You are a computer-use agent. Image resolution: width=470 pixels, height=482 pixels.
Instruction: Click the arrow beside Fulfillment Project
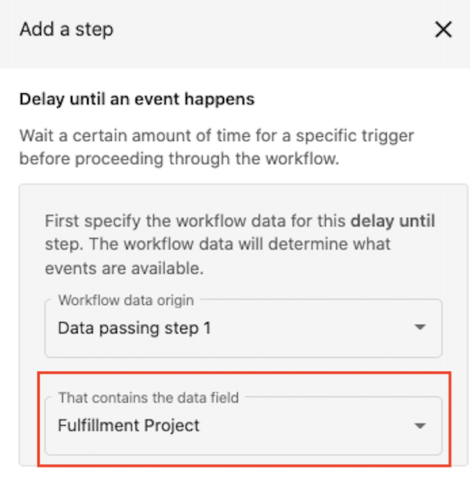click(x=420, y=426)
